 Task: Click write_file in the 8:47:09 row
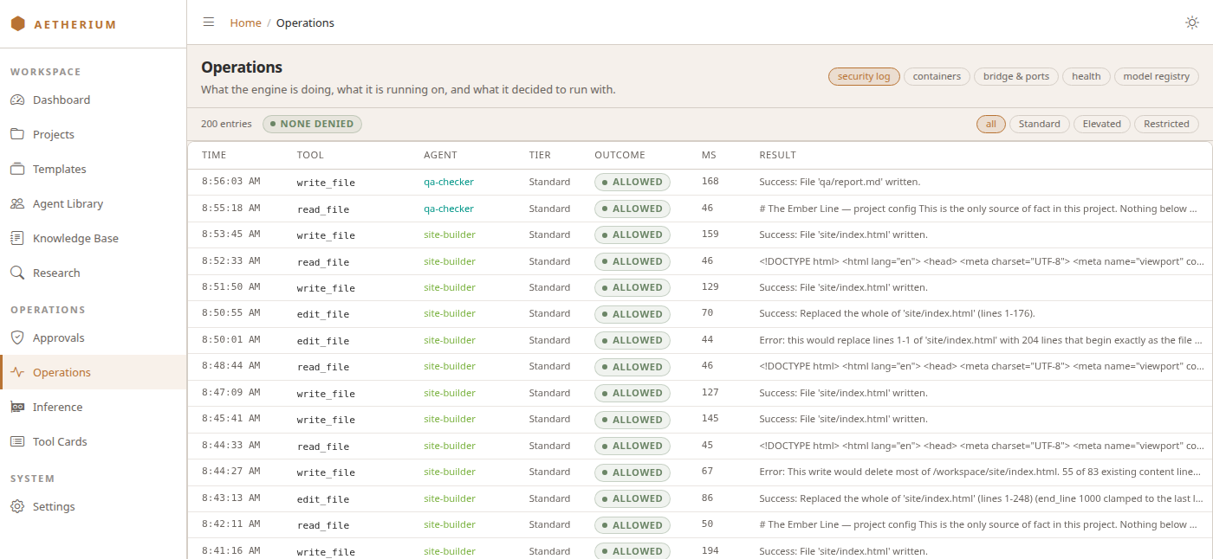click(326, 393)
